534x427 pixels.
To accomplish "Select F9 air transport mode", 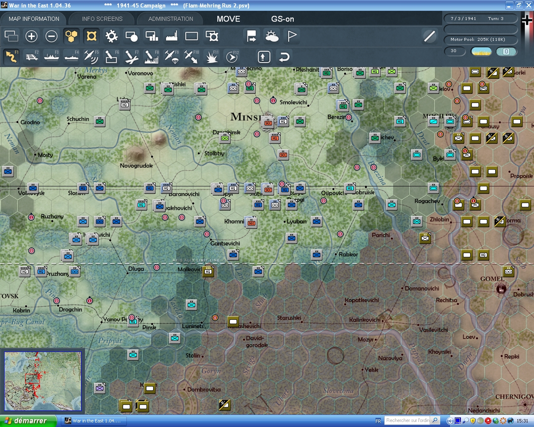I will click(171, 57).
